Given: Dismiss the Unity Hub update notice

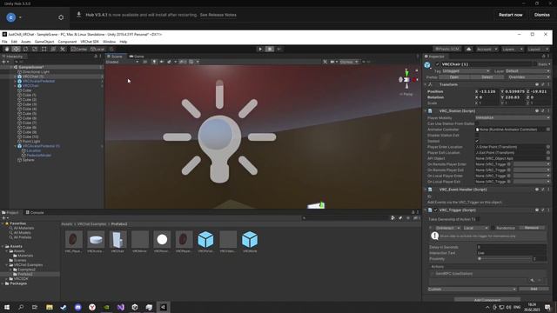Looking at the screenshot, I should (542, 15).
